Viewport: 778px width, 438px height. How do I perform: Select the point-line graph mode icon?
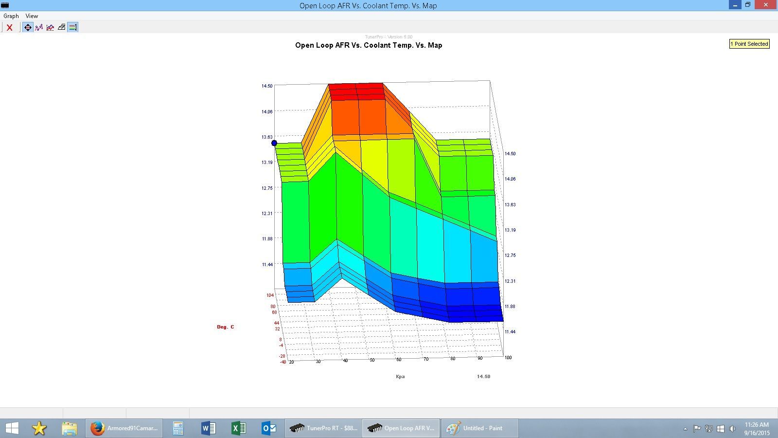[x=39, y=27]
